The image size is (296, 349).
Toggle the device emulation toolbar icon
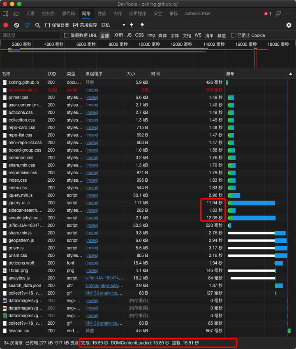coord(16,14)
